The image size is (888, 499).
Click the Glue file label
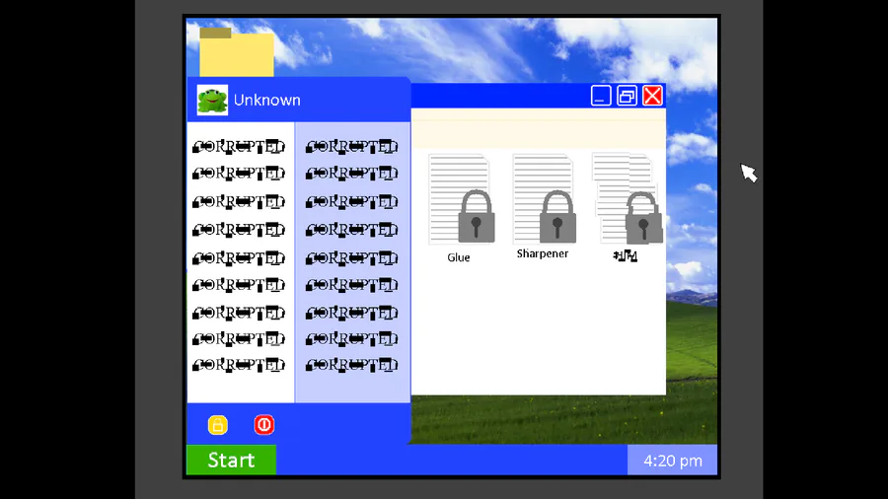coord(458,257)
